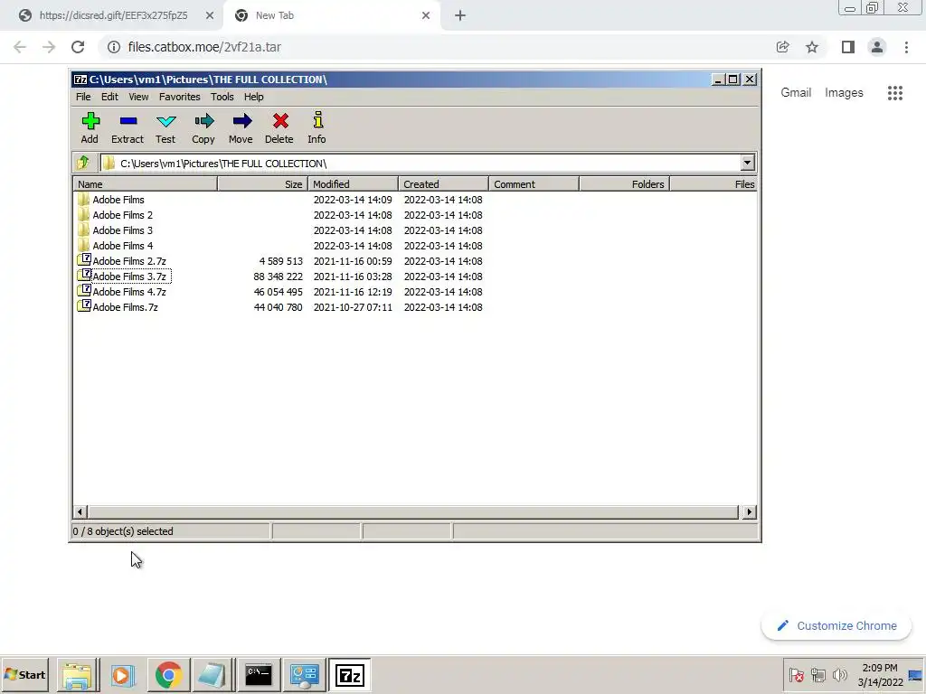Open the command prompt taskbar icon

coord(259,675)
